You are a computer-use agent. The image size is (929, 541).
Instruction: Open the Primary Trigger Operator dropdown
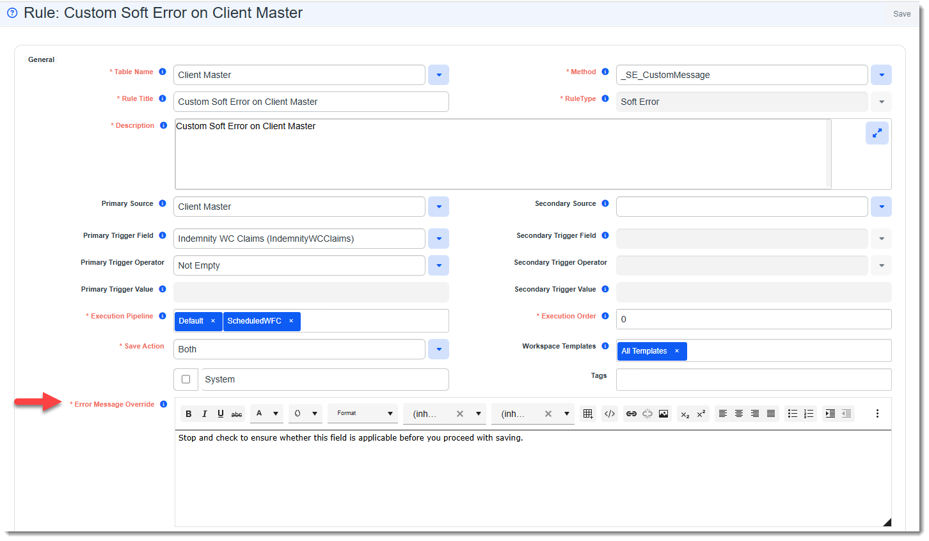pos(438,265)
